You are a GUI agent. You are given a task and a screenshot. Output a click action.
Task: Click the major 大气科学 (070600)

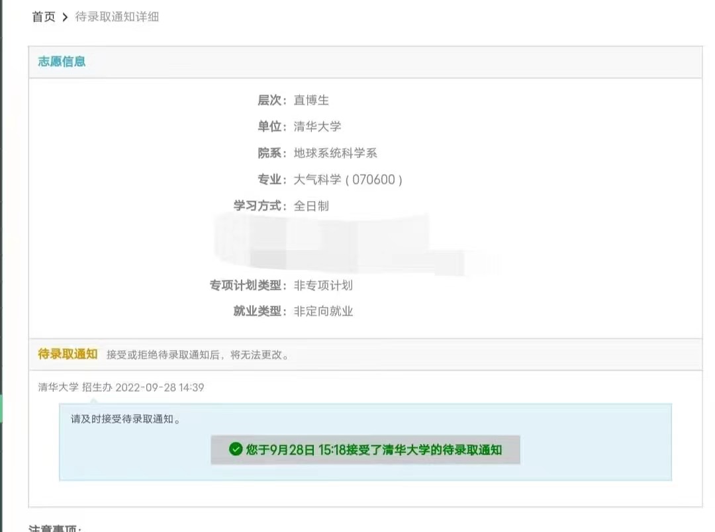[x=348, y=179]
